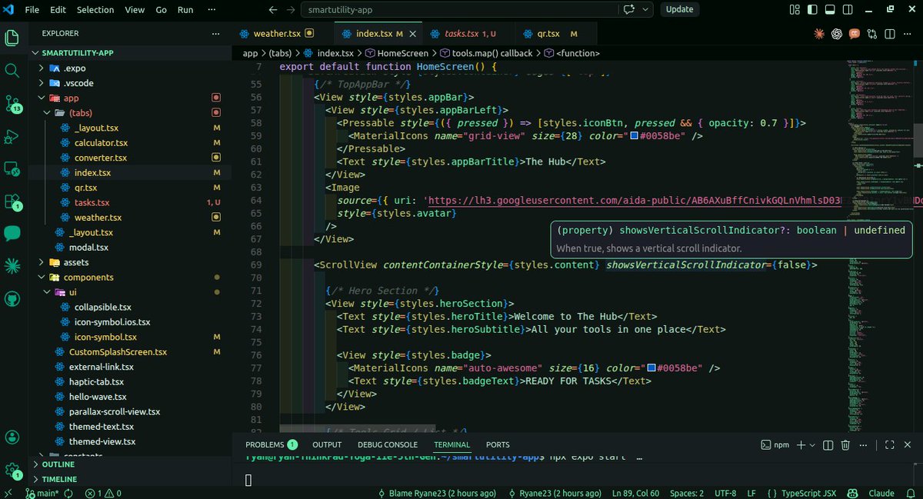Click Ln 89, Col 60 in status bar
This screenshot has width=923, height=499.
pos(635,493)
